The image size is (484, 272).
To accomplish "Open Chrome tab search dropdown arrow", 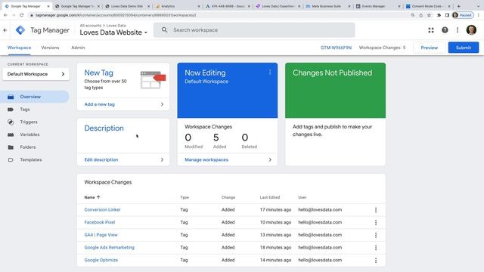I will (x=478, y=6).
